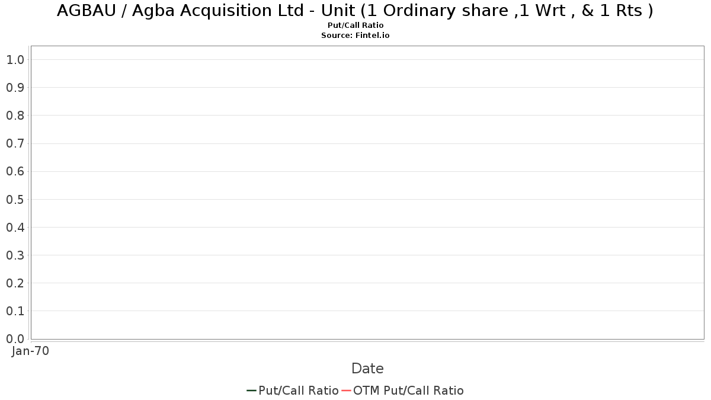The width and height of the screenshot is (711, 400).
Task: Click the 0.2 y-axis tick label
Action: click(x=15, y=283)
